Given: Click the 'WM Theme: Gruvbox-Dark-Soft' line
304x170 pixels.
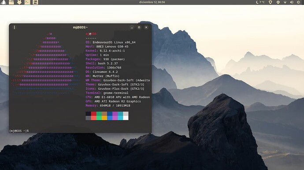Looking at the screenshot, I should (x=118, y=80).
